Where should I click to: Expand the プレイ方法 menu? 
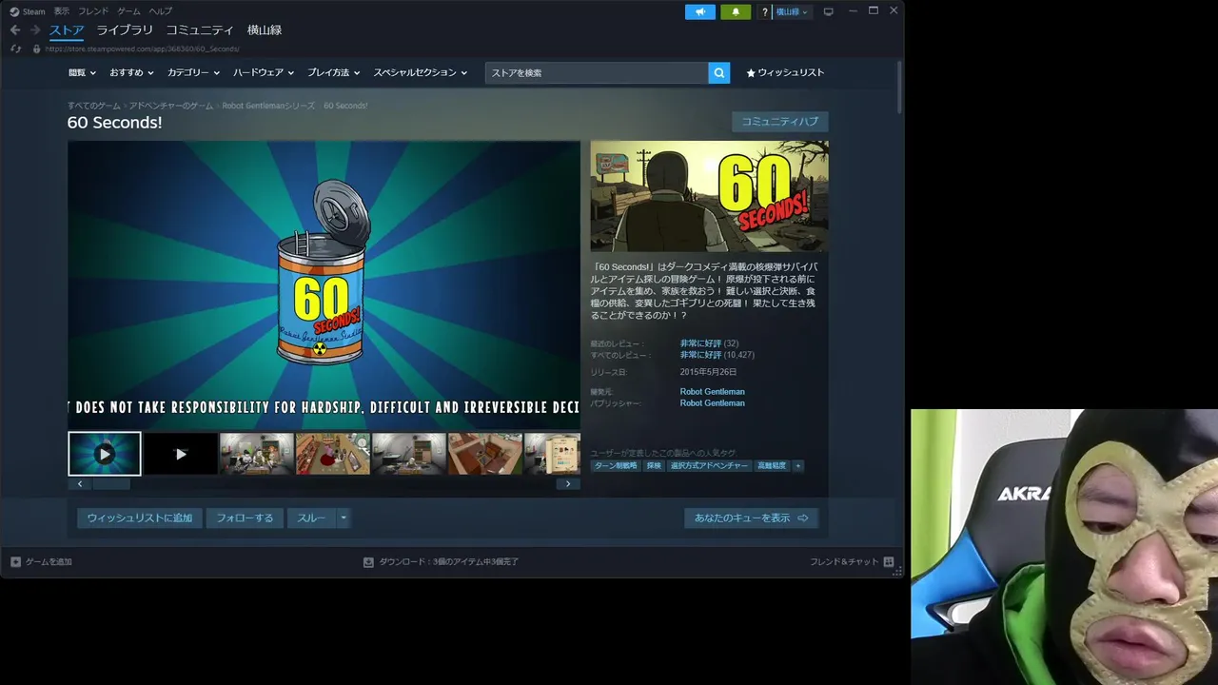pos(333,72)
